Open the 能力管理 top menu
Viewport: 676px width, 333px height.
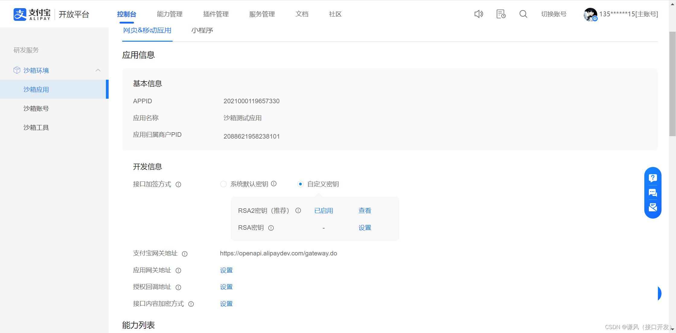pos(170,14)
